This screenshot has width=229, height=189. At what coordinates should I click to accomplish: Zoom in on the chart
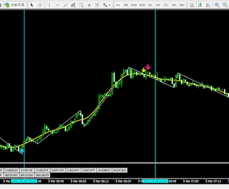tap(217, 5)
